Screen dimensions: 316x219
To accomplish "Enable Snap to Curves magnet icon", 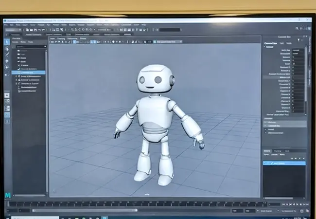I will [x=76, y=30].
